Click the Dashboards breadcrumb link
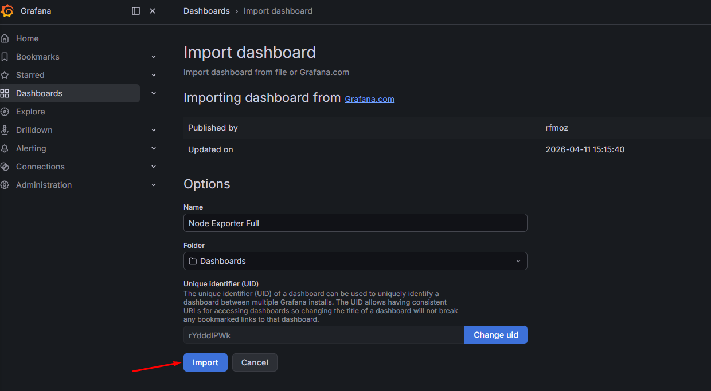 [206, 11]
